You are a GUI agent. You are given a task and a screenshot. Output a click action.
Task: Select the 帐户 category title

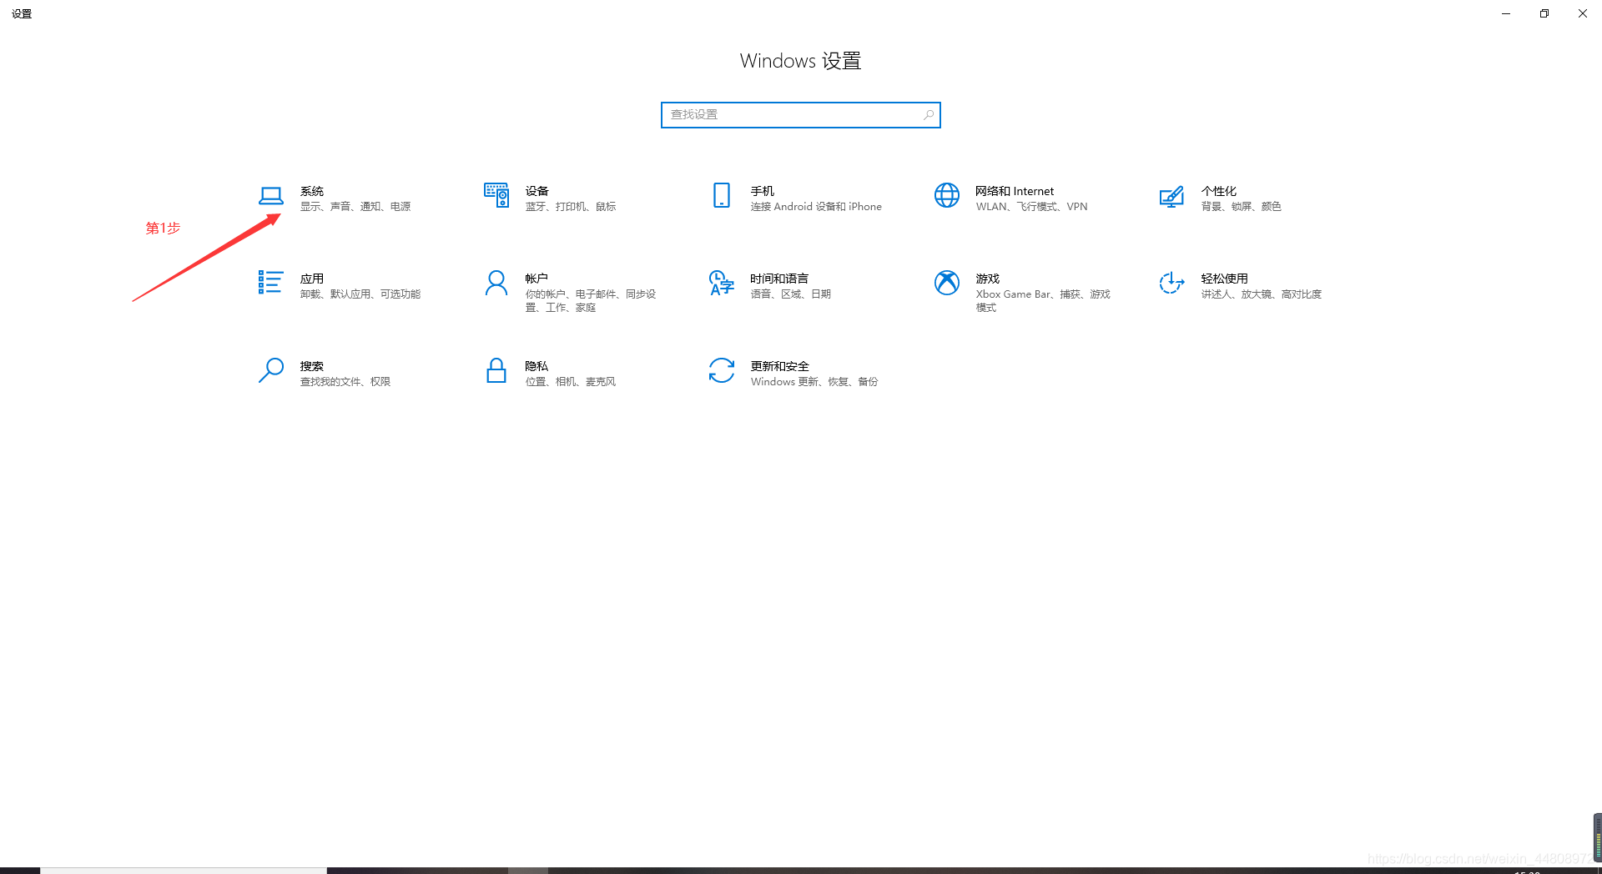click(537, 279)
